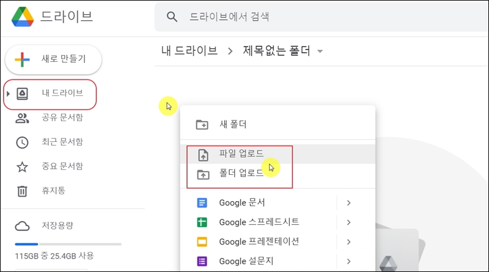Click the 115GB 중 25.4GB 사용 text
Screen dimensions: 489x272
click(x=54, y=256)
